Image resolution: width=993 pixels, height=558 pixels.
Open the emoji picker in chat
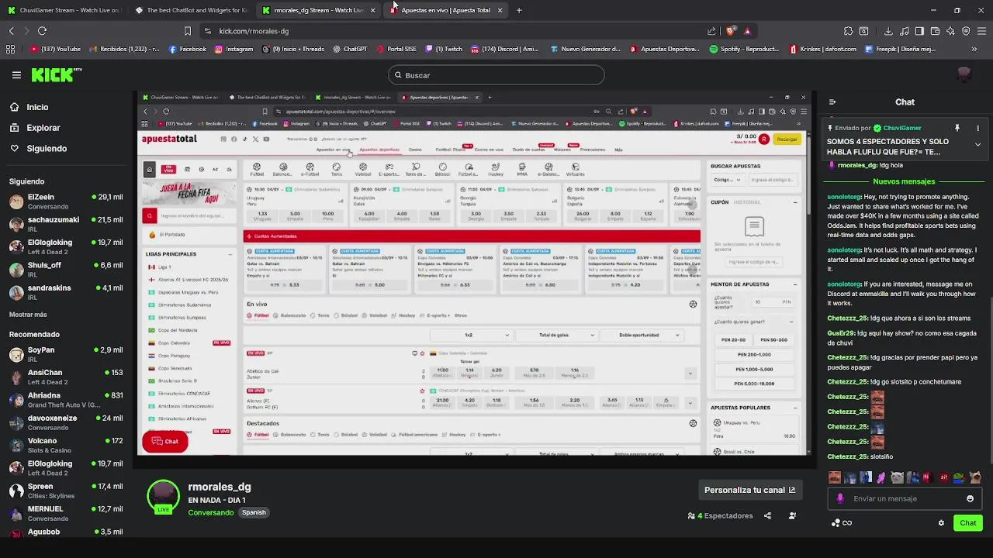(x=970, y=498)
